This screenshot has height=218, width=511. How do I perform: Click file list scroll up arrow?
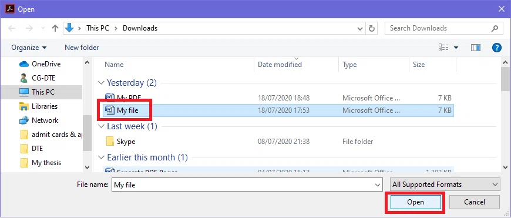pos(506,62)
